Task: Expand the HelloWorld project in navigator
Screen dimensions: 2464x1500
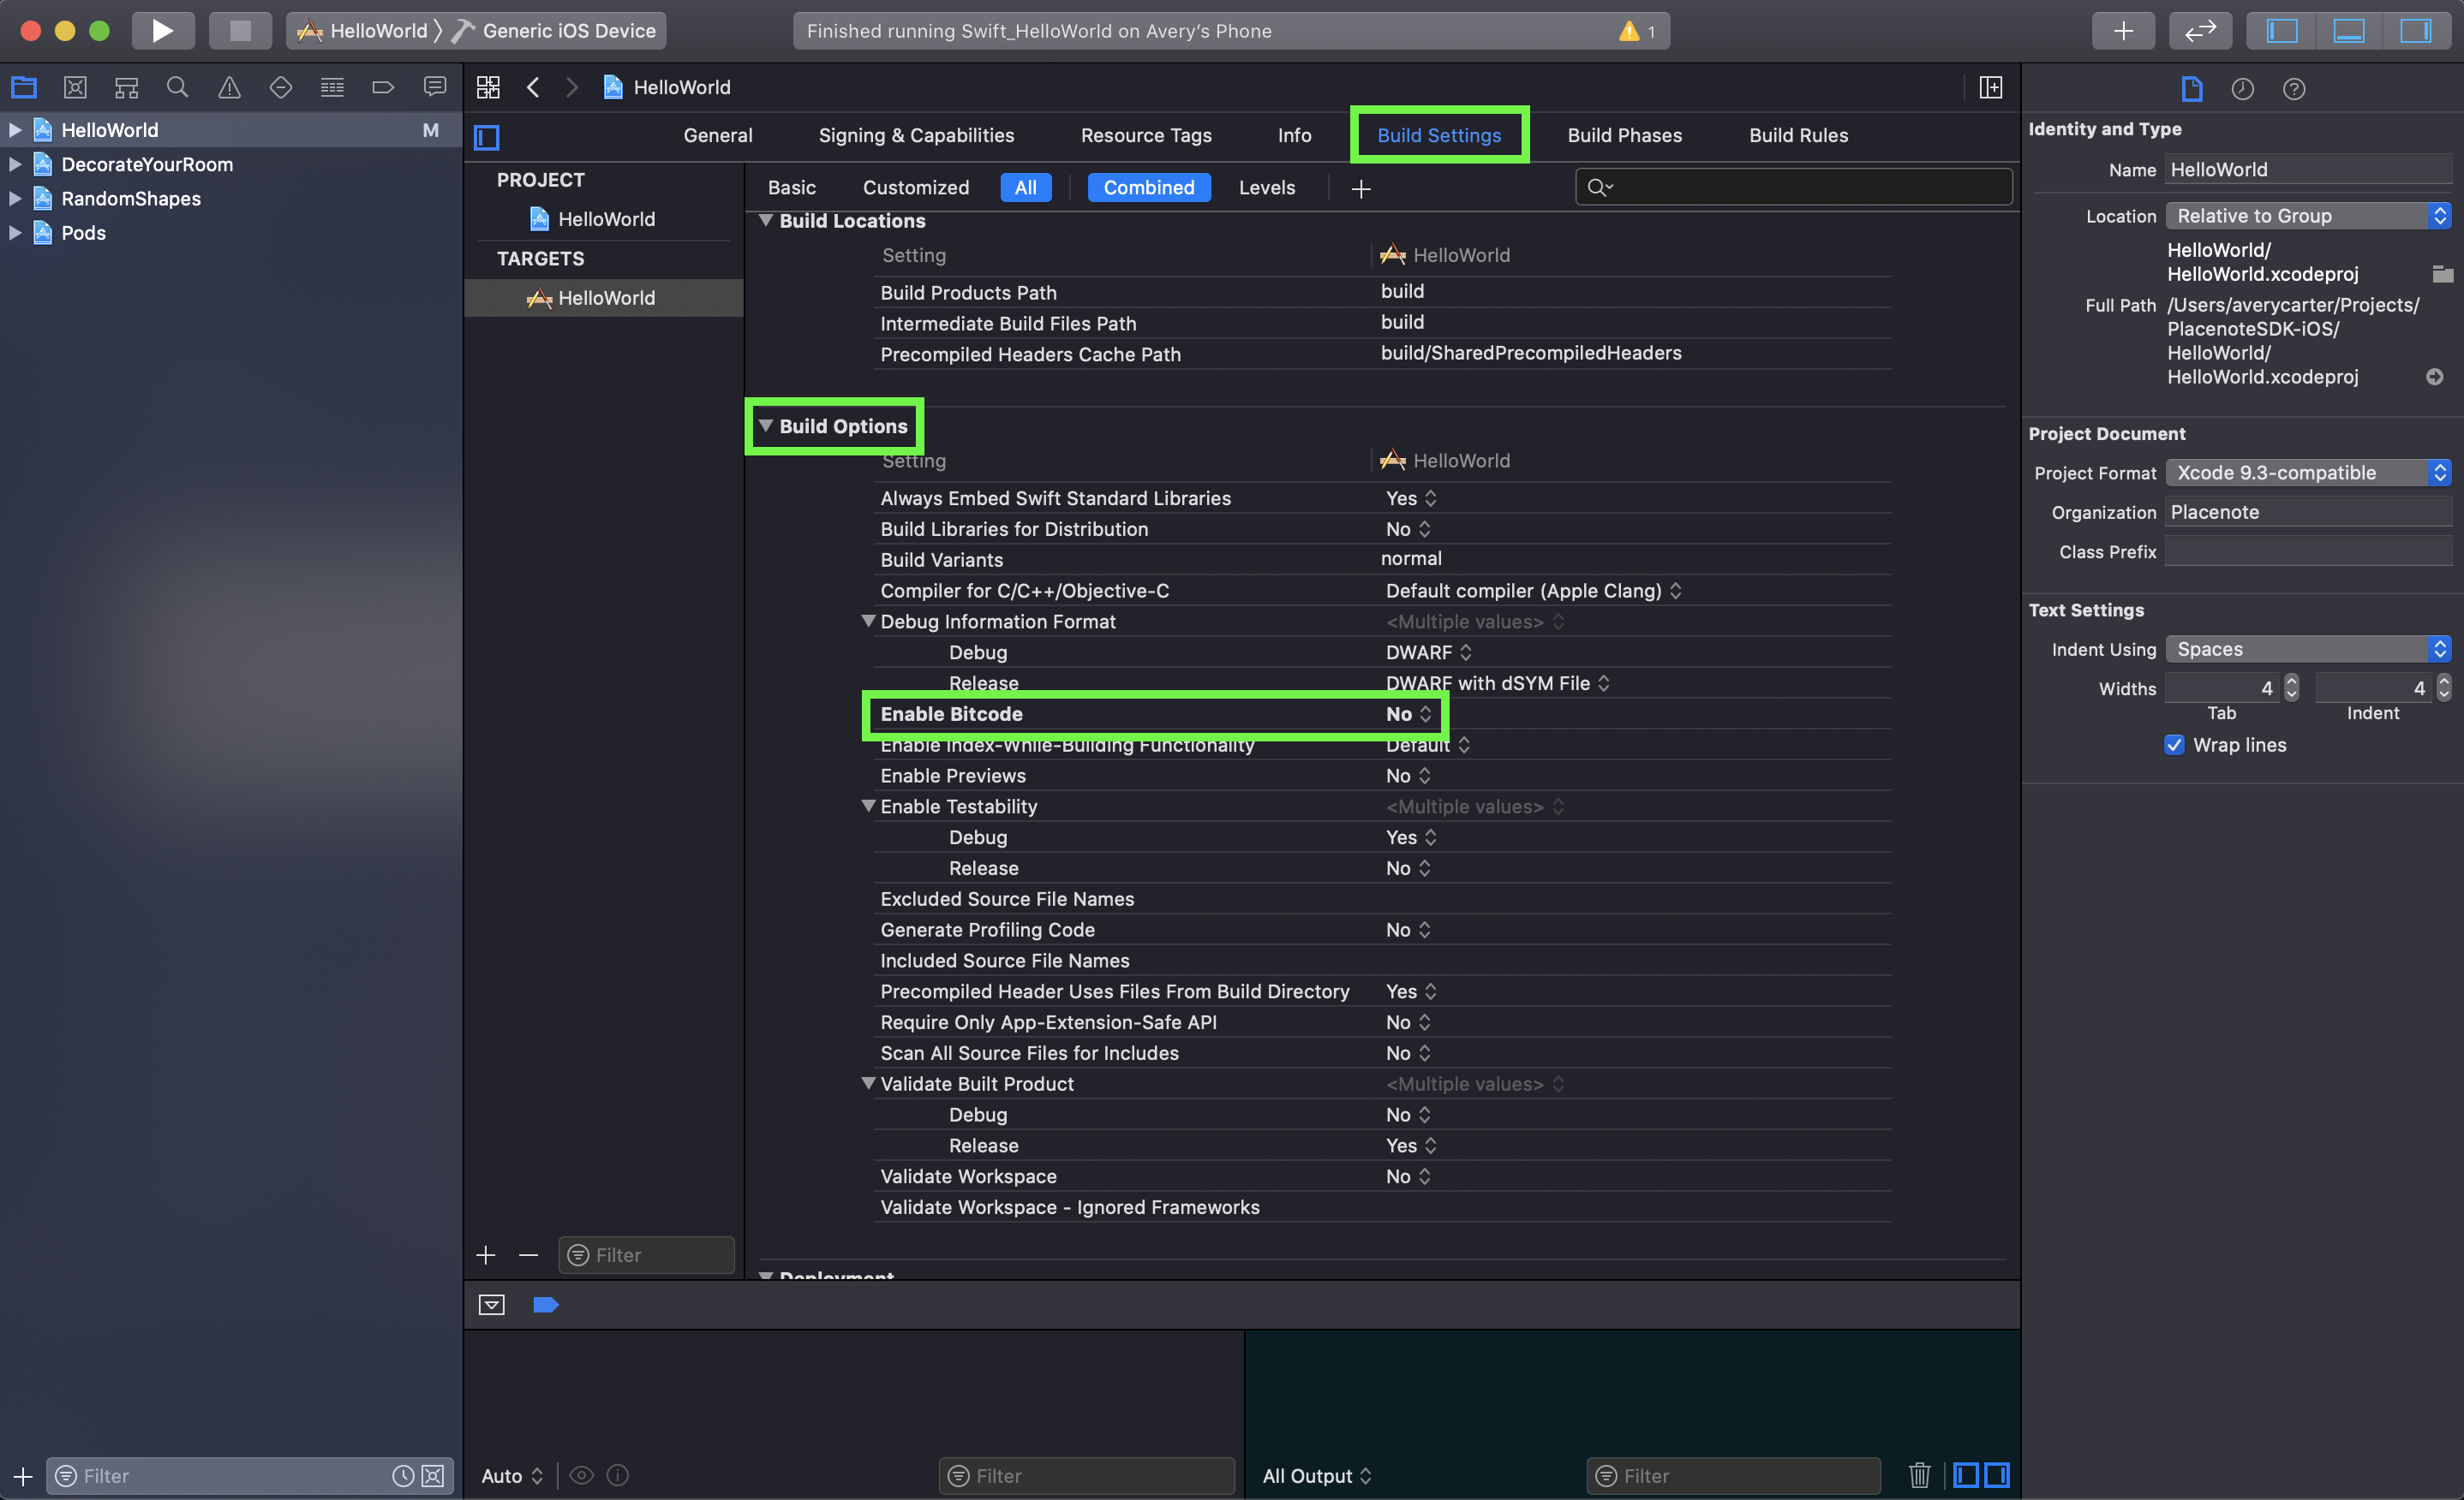Action: pos(15,130)
